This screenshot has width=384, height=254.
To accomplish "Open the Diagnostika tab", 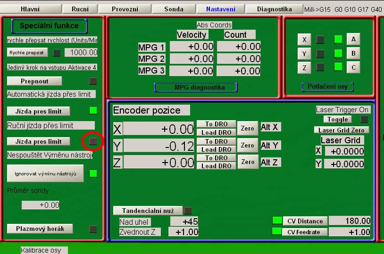I will pos(274,9).
